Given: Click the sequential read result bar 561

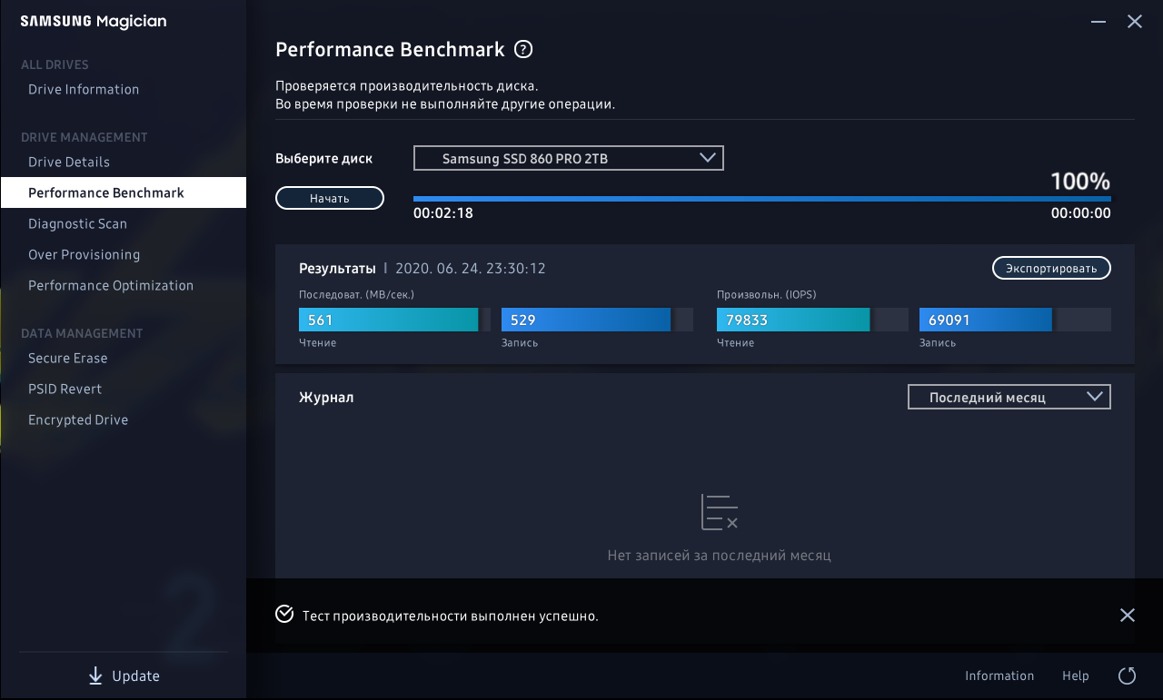Looking at the screenshot, I should coord(389,320).
